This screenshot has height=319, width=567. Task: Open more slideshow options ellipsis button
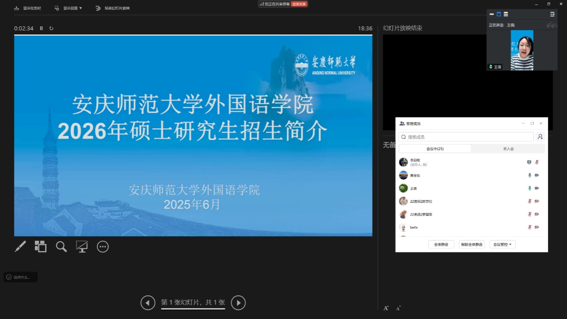(x=103, y=247)
